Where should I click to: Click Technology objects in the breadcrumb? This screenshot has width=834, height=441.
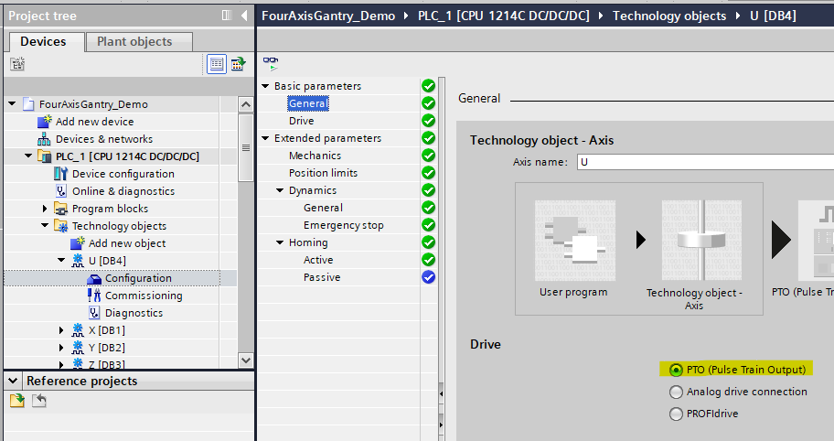click(x=669, y=16)
